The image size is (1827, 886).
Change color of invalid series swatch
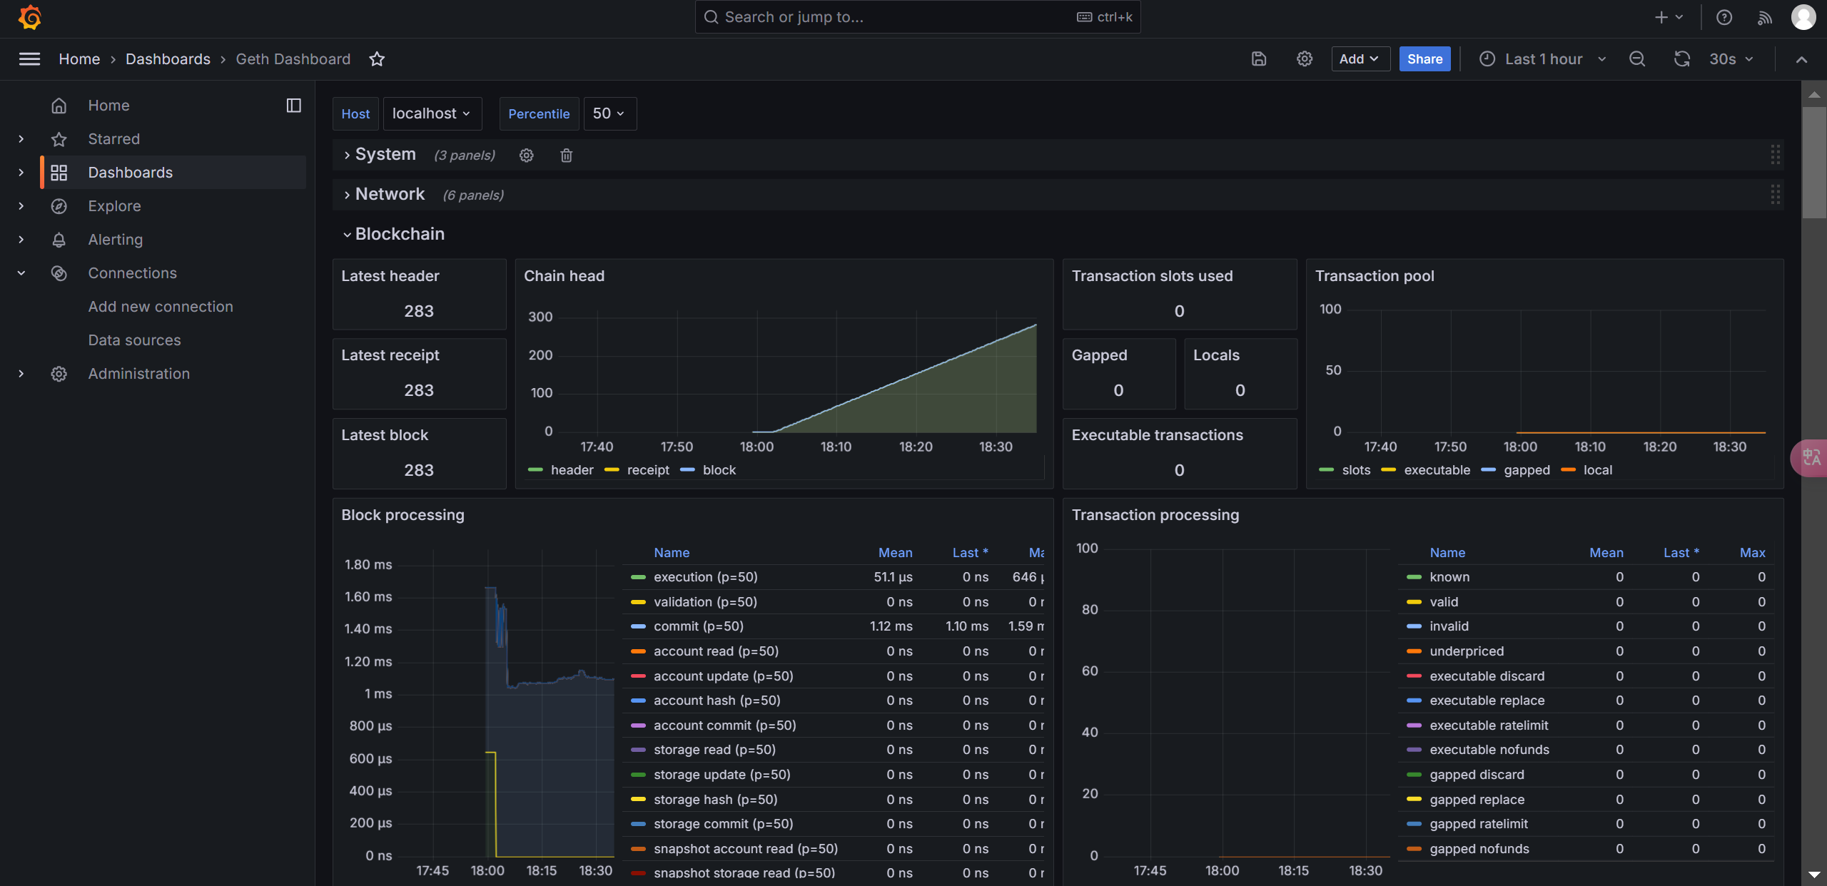point(1414,626)
